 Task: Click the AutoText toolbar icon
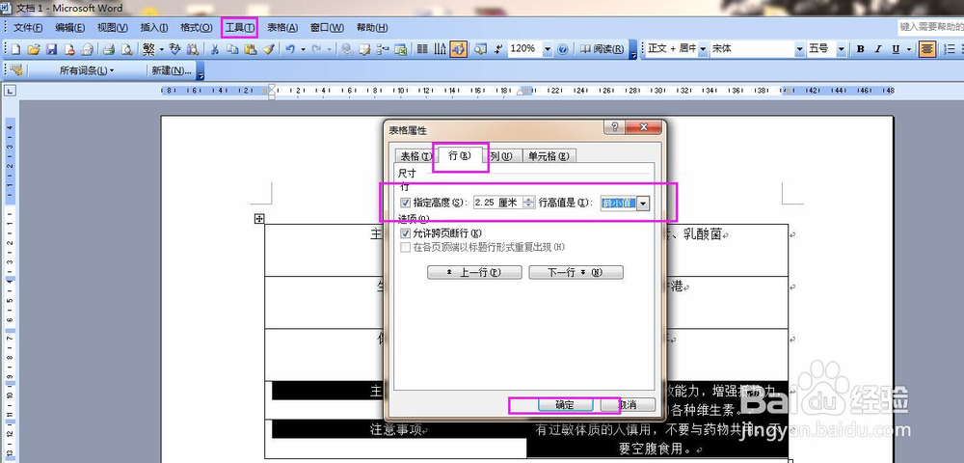click(x=16, y=70)
